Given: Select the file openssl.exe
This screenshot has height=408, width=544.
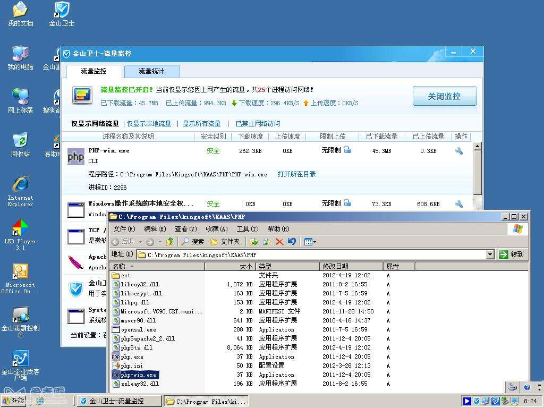Looking at the screenshot, I should click(x=134, y=329).
